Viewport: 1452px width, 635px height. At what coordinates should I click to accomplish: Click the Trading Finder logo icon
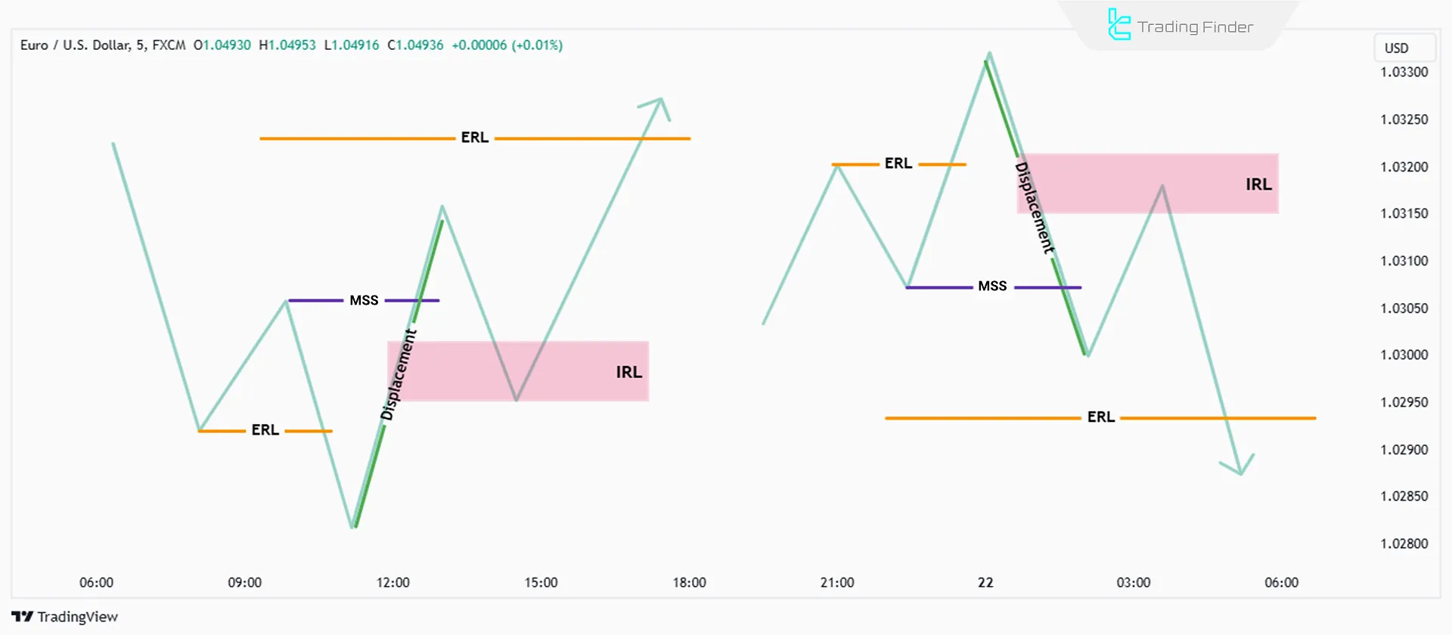pyautogui.click(x=1118, y=25)
